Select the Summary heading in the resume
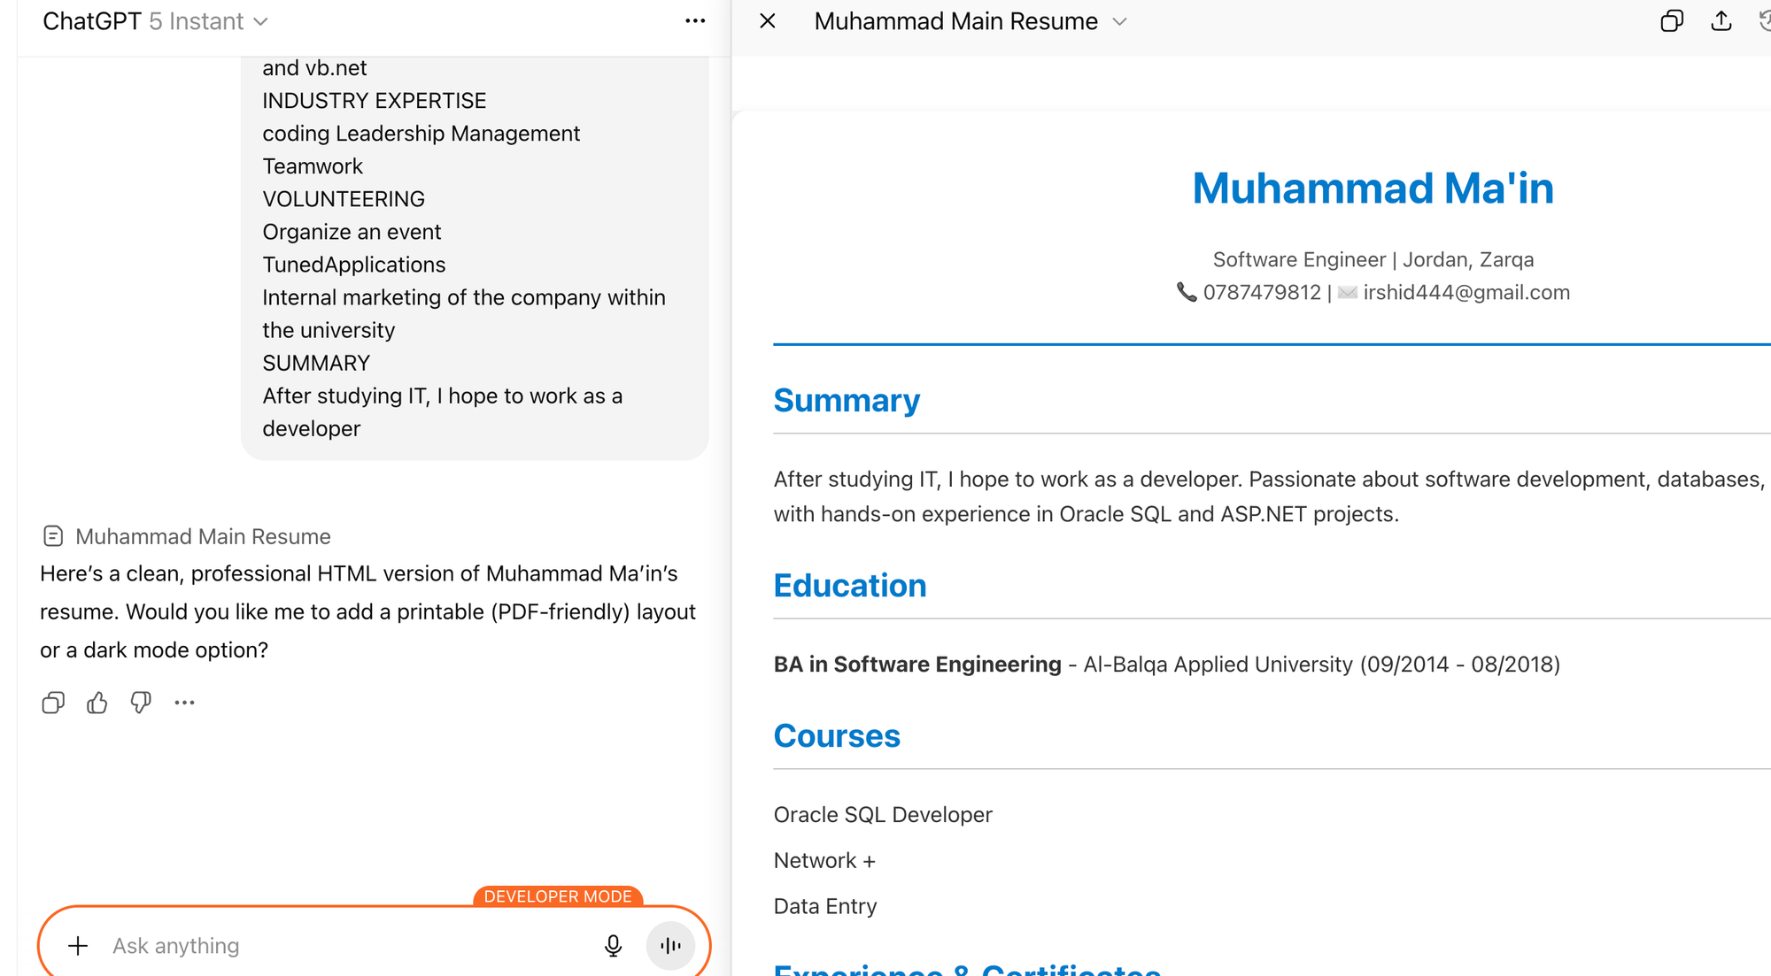Viewport: 1771px width, 976px height. tap(846, 400)
